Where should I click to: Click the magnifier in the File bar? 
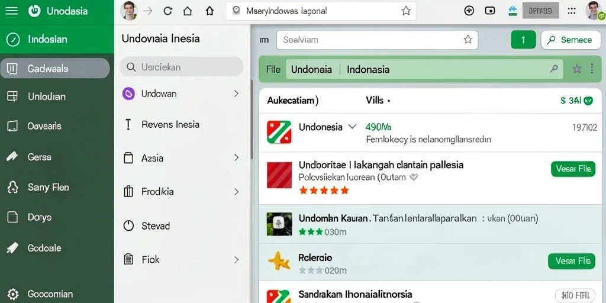(554, 69)
